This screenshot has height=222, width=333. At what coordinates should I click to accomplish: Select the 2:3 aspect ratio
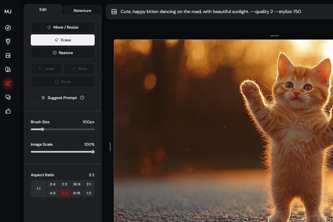tap(65, 184)
